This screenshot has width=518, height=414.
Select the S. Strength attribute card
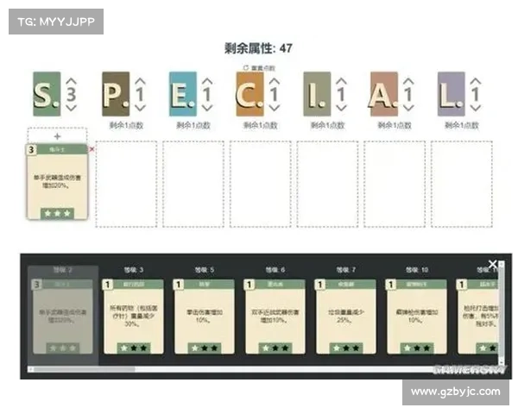47,94
